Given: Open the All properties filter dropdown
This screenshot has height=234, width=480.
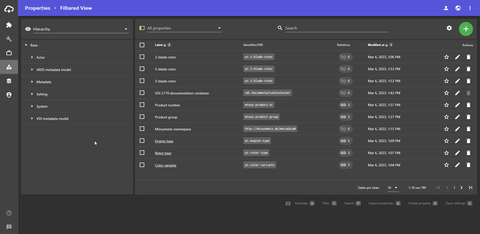Looking at the screenshot, I should click(184, 28).
